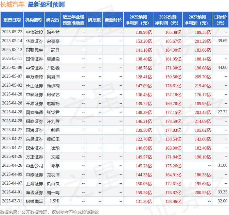Screen dimensions: 229x215
Task: Select target price 32.00
Action: click(x=222, y=201)
